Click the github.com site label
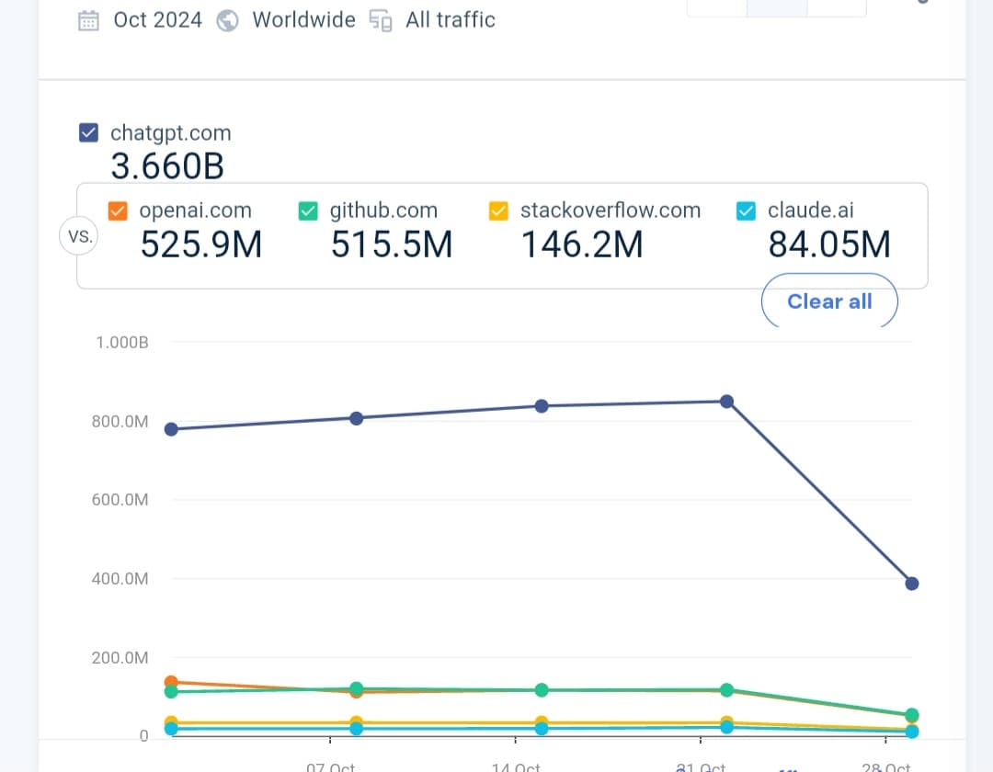The width and height of the screenshot is (993, 772). click(x=383, y=210)
